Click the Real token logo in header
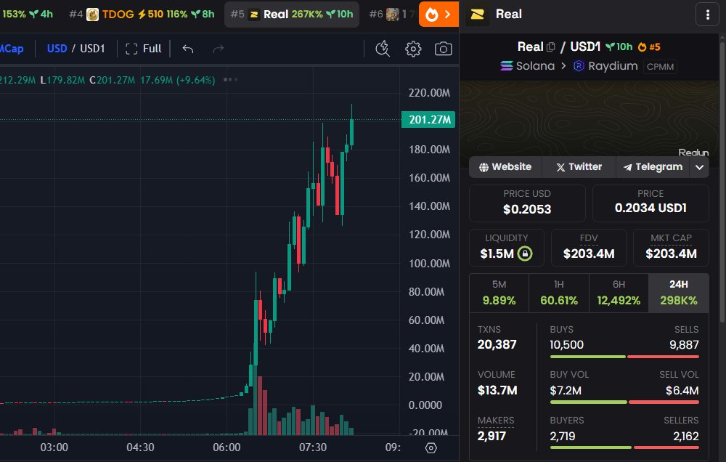The height and width of the screenshot is (462, 726). [x=477, y=15]
